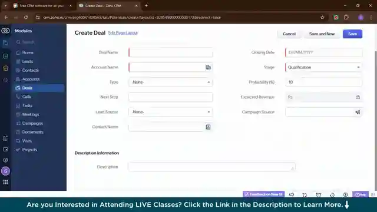Open the Tasks module
Viewport: 377px width, 212px height.
tap(27, 105)
